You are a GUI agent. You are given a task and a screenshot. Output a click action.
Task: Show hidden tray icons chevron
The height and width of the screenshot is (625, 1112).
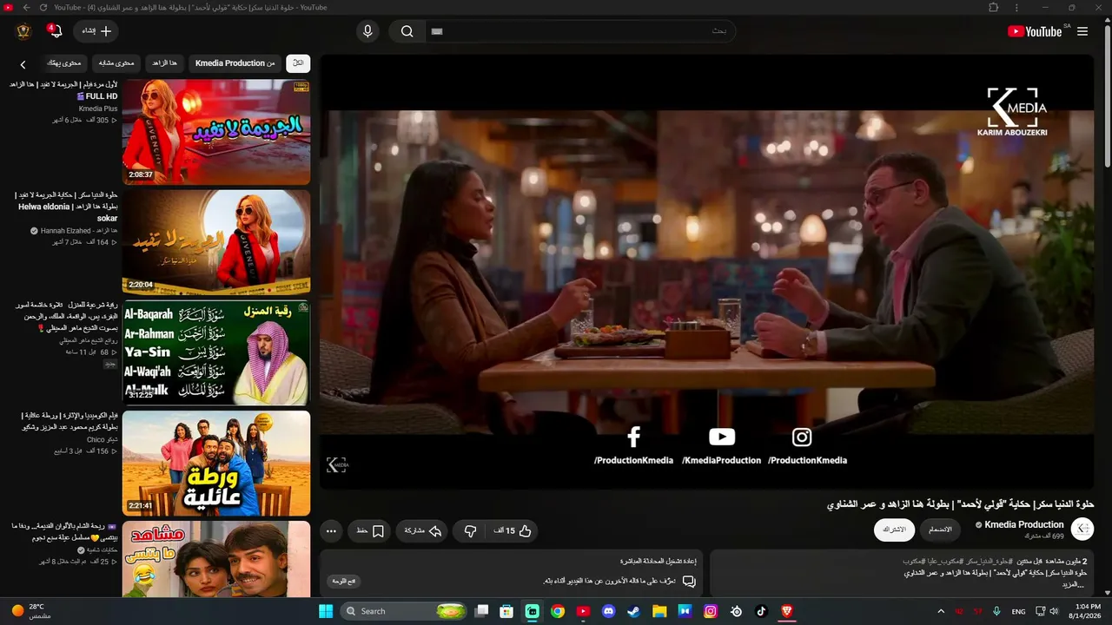(941, 611)
